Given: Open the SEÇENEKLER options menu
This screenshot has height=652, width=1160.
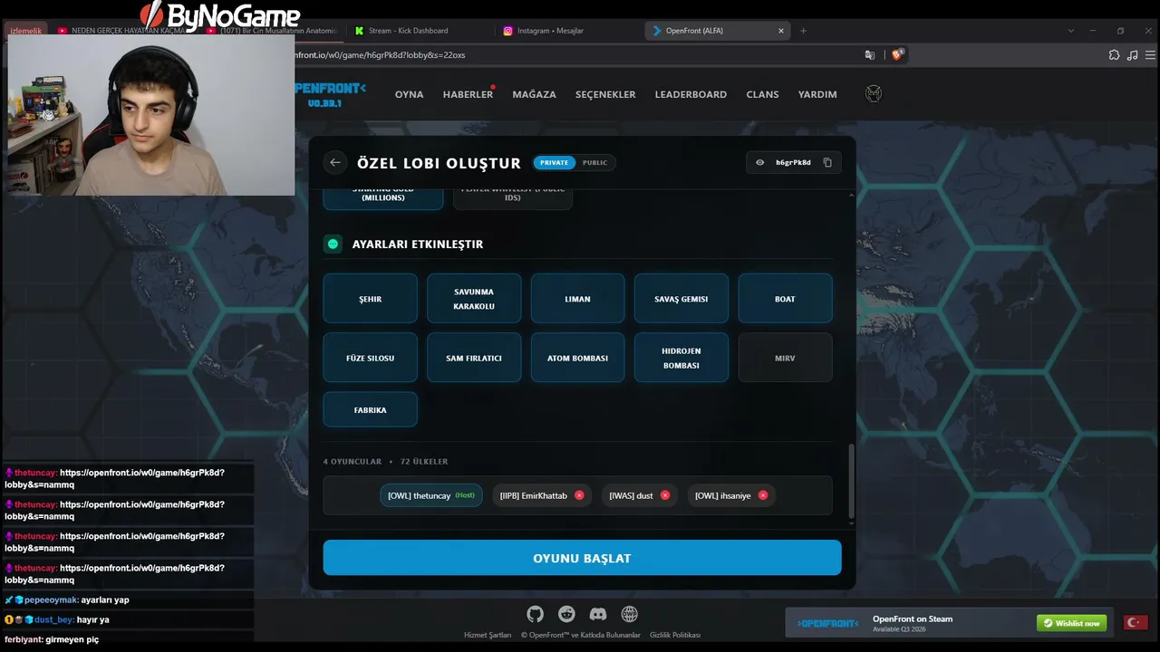Looking at the screenshot, I should pyautogui.click(x=605, y=94).
